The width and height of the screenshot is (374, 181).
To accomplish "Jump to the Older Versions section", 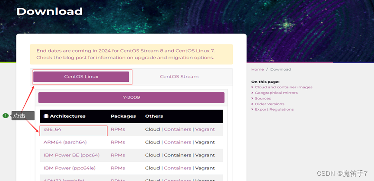I will click(x=269, y=104).
